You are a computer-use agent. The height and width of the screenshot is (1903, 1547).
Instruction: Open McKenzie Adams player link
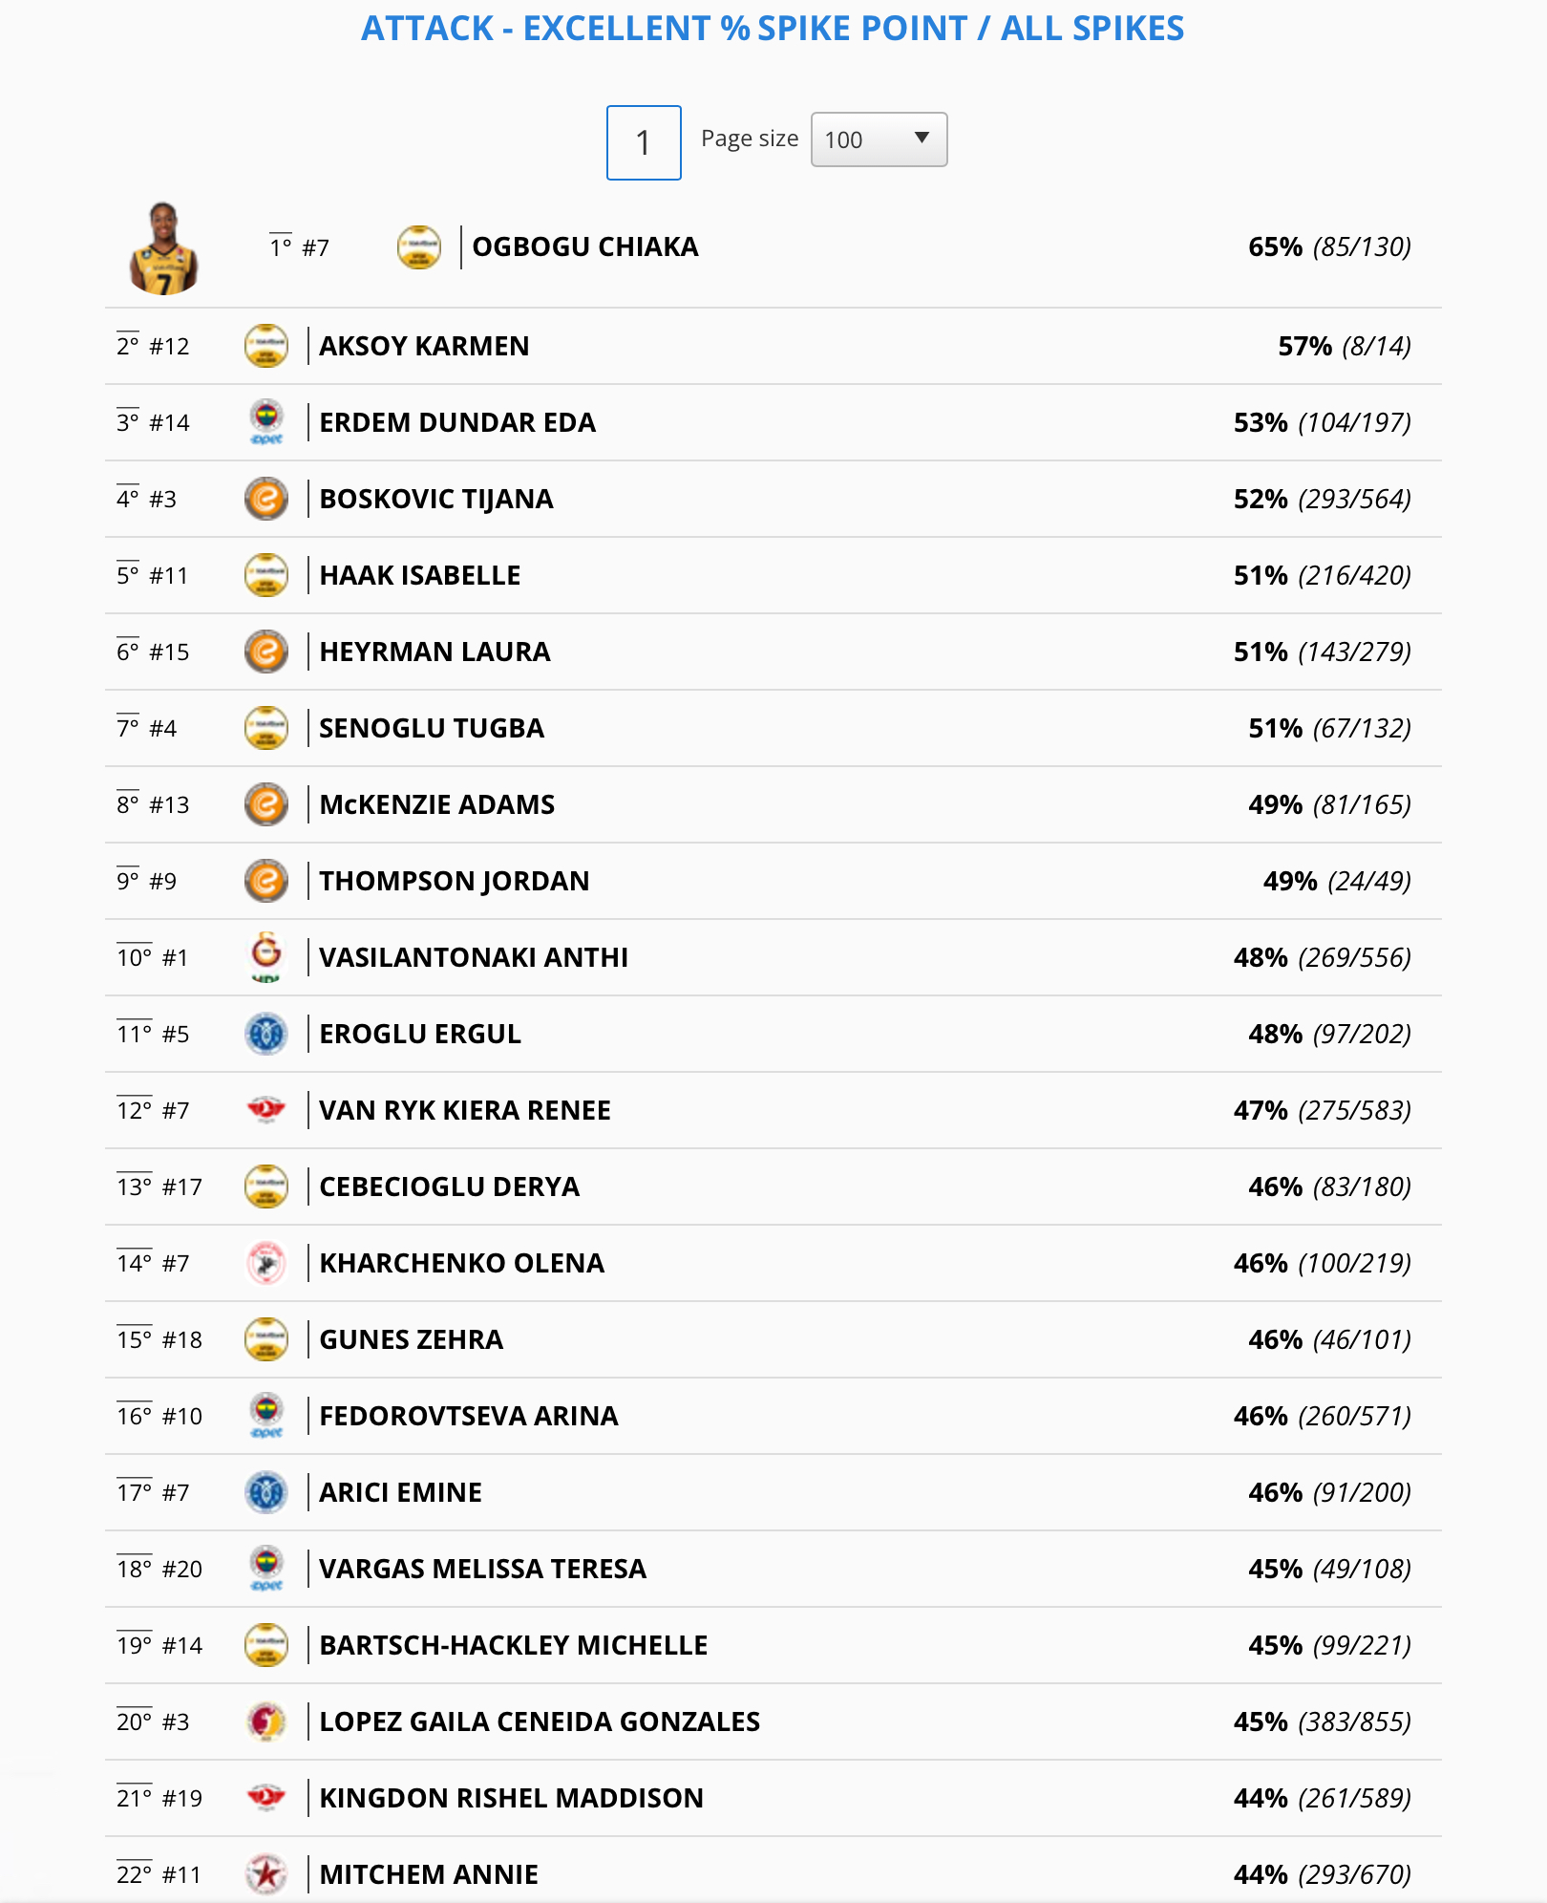tap(436, 804)
